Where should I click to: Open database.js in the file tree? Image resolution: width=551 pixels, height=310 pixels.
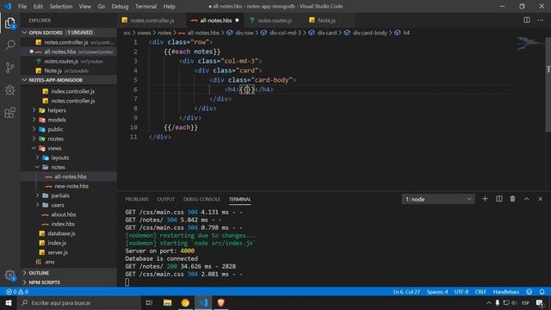point(69,233)
